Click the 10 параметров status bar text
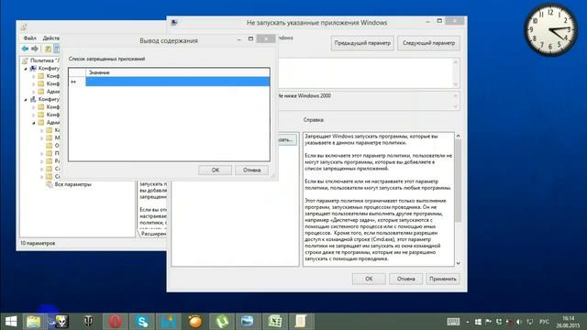The width and height of the screenshot is (587, 330). click(x=38, y=243)
